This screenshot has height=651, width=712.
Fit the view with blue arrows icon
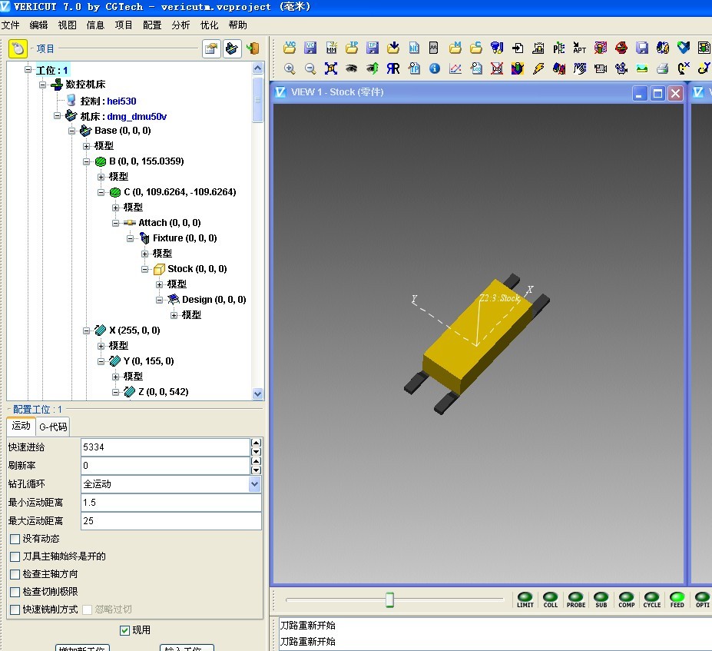tap(331, 68)
